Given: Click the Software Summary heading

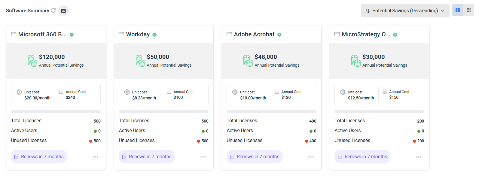Looking at the screenshot, I should pos(28,11).
